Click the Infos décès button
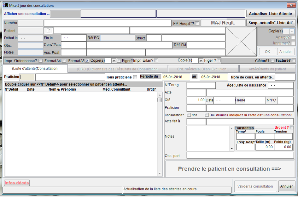Viewport: 298px width, 197px height. 17,183
